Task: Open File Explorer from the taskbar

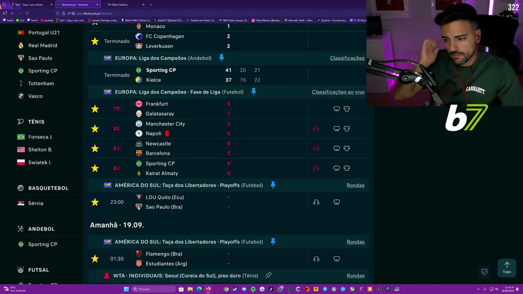Action: [190, 289]
